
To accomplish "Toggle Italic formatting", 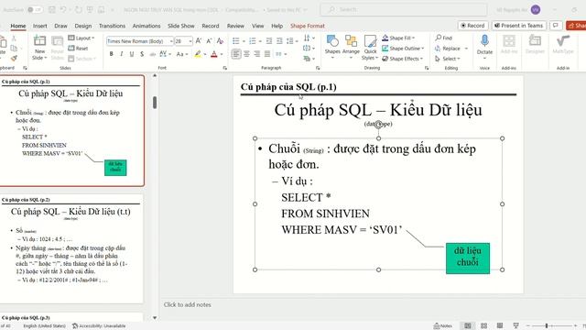I will pyautogui.click(x=122, y=54).
